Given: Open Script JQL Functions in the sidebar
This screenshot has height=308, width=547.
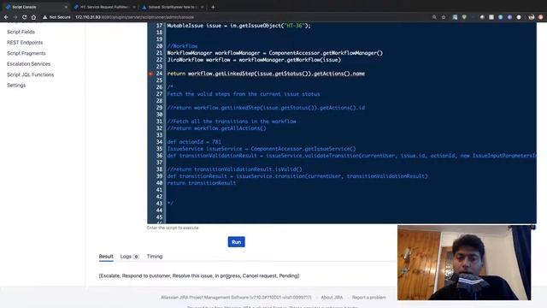Looking at the screenshot, I should coord(31,74).
